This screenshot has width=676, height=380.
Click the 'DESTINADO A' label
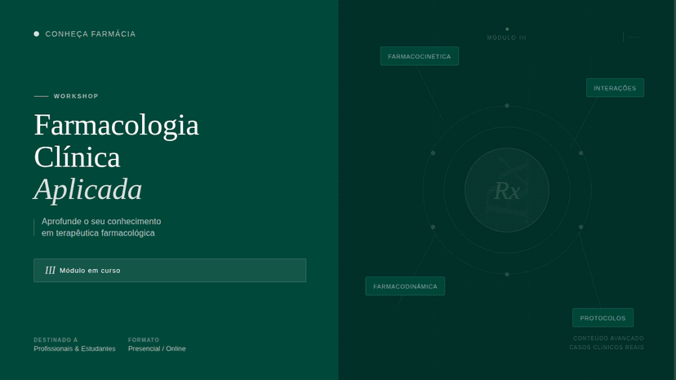[x=56, y=340]
